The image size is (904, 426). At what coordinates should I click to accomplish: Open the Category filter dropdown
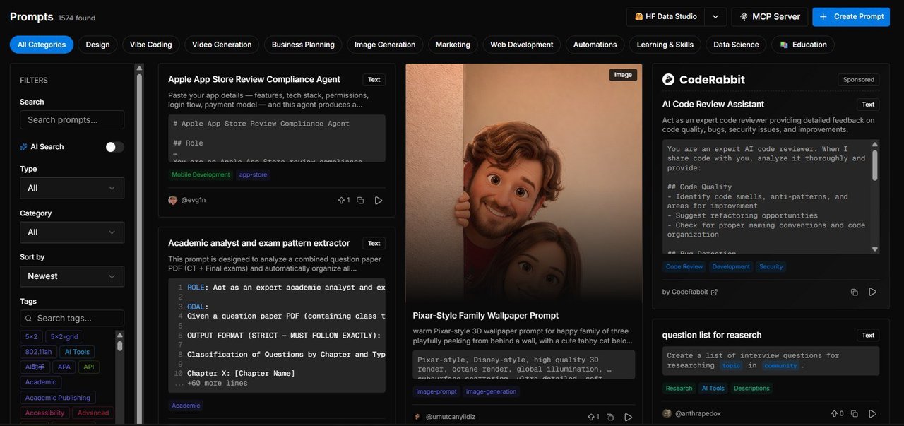click(x=72, y=232)
